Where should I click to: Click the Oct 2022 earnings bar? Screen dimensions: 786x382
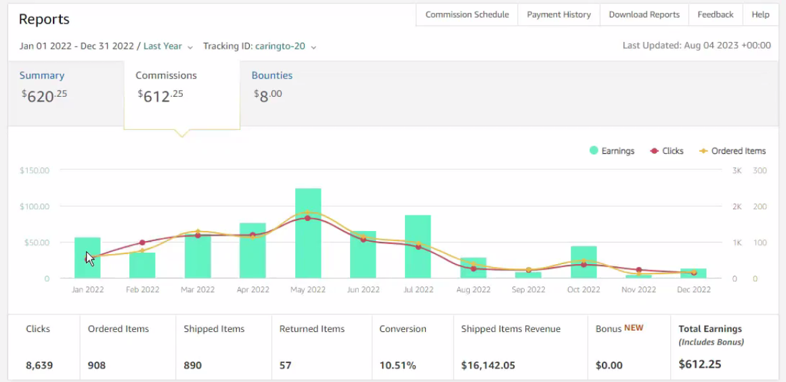coord(584,262)
